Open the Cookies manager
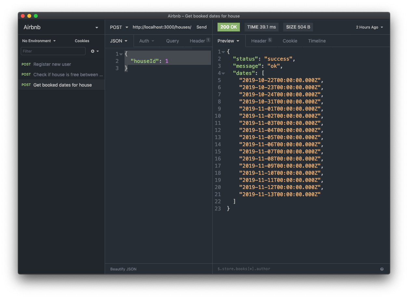The height and width of the screenshot is (298, 408). coord(82,41)
